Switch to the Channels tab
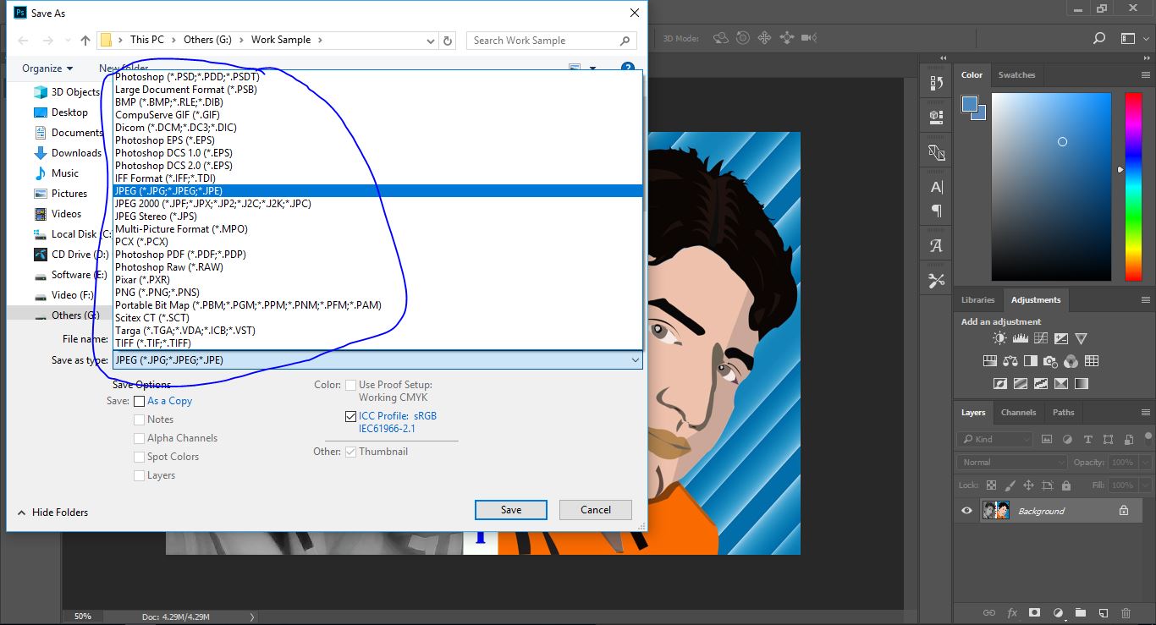 point(1018,413)
